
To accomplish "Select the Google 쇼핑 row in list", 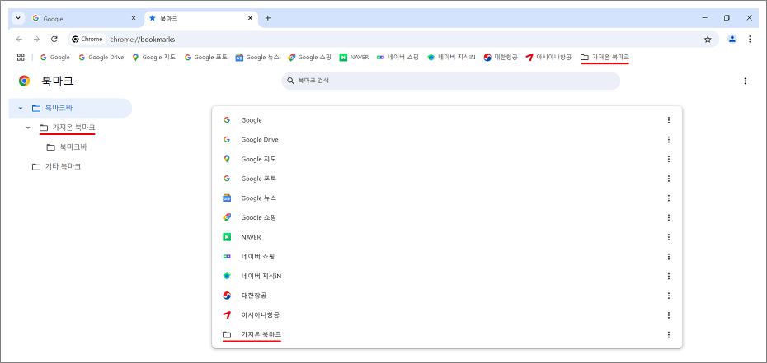I will [447, 217].
